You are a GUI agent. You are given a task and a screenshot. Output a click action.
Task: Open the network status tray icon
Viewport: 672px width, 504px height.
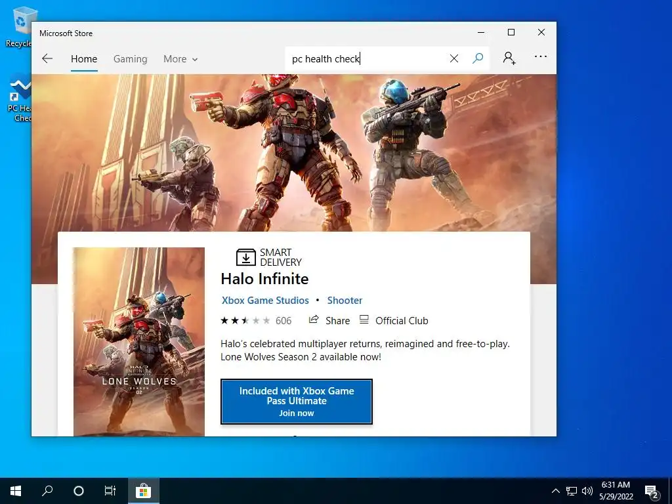572,491
